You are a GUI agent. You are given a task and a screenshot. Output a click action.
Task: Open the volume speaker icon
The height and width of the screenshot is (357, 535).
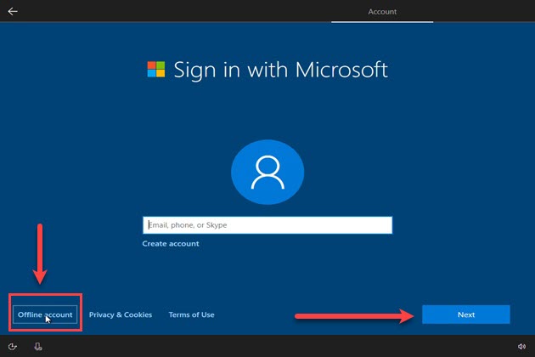tap(521, 347)
